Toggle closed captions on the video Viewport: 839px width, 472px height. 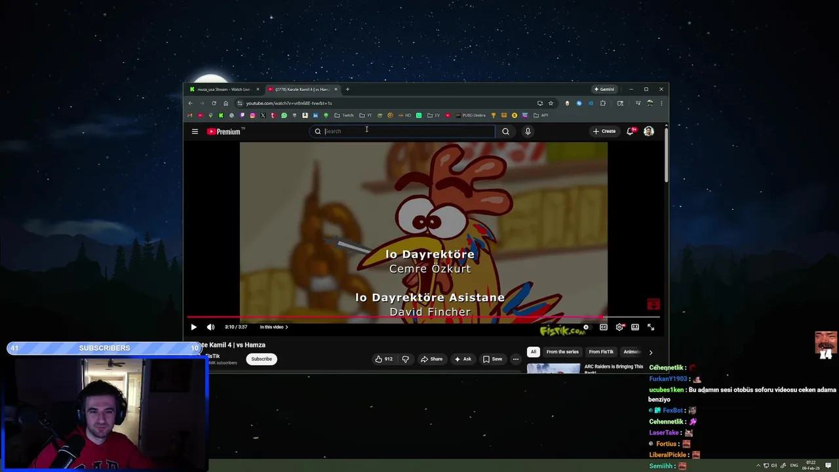pos(603,327)
